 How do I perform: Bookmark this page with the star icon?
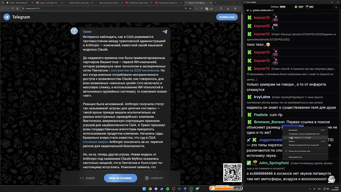(190, 8)
